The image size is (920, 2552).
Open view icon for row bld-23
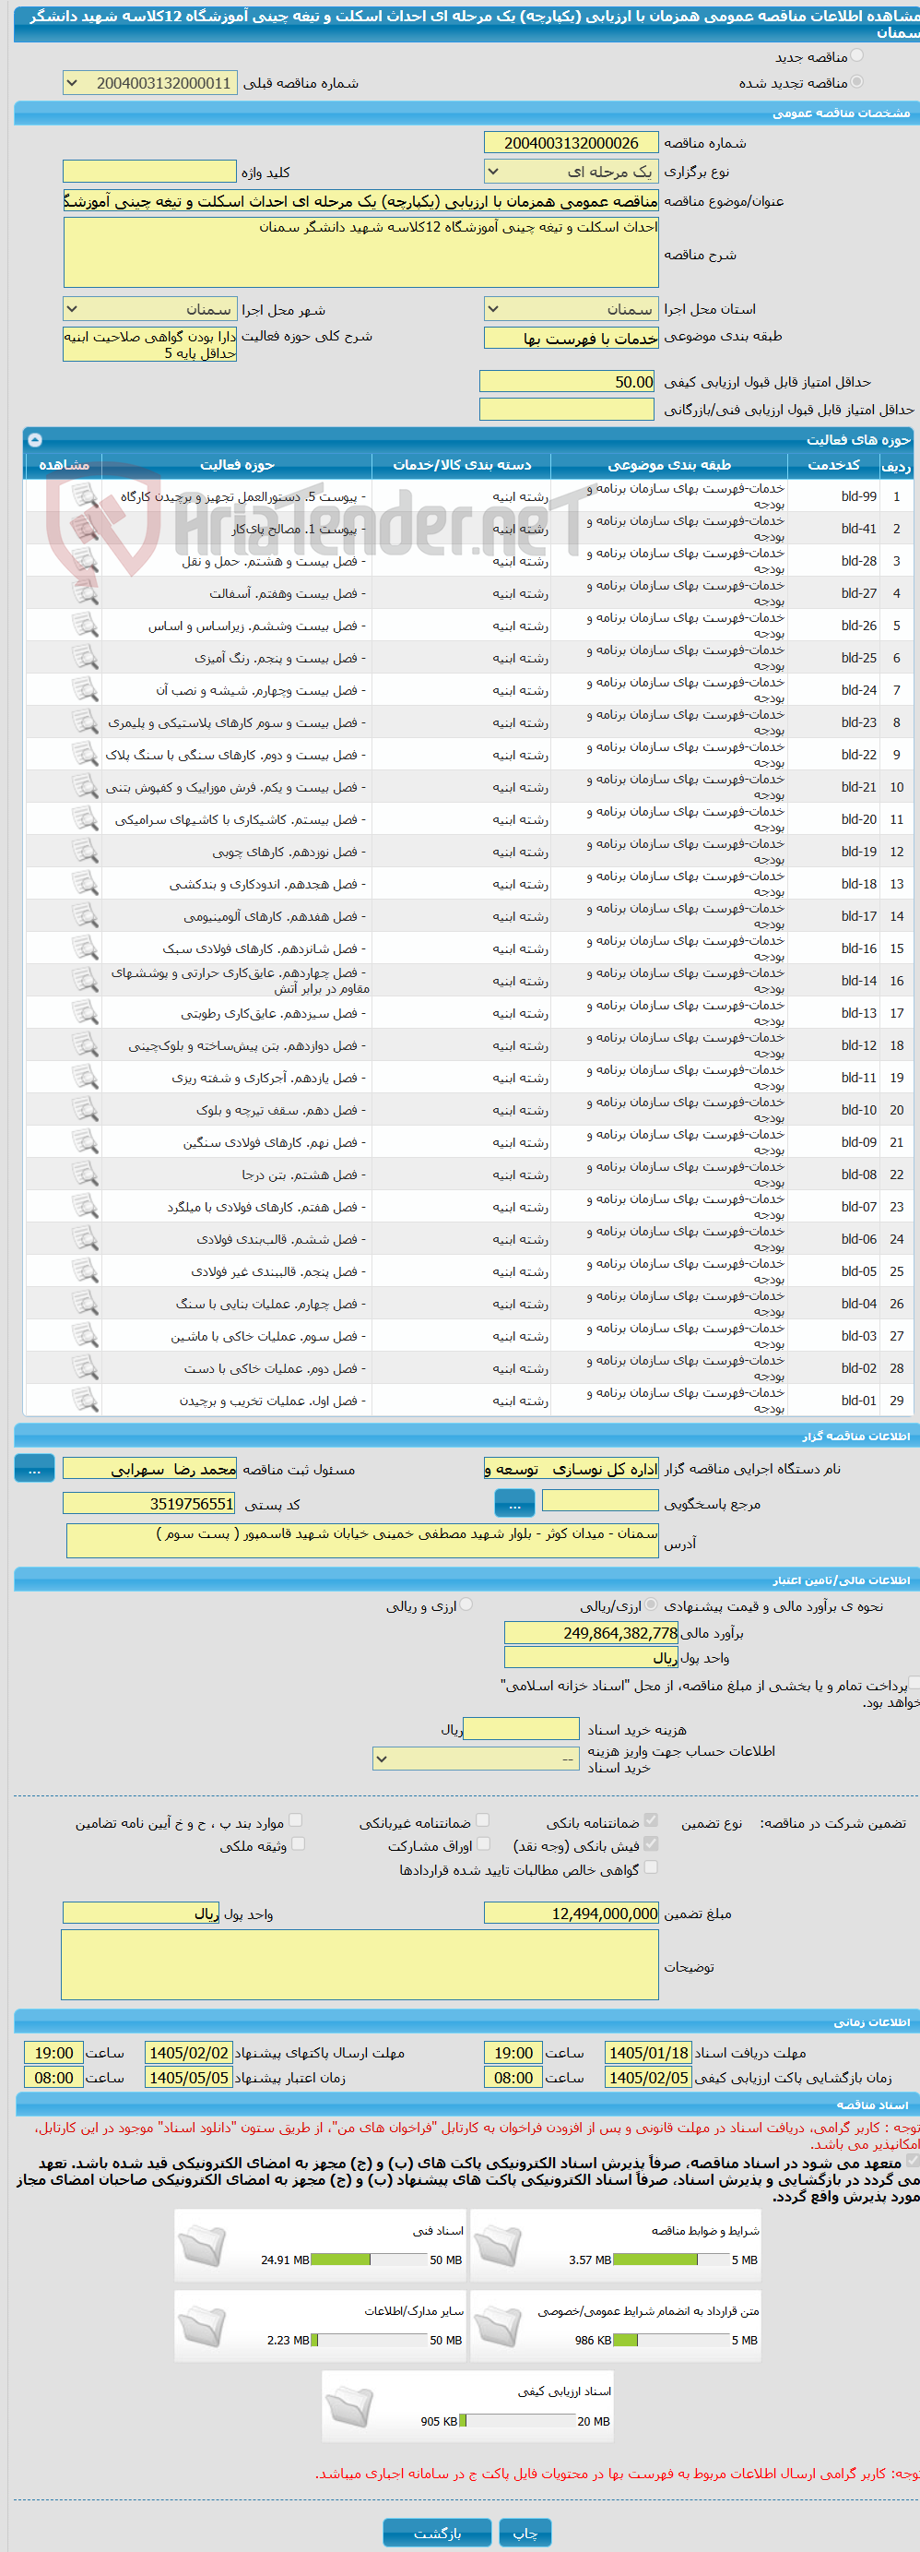click(85, 722)
